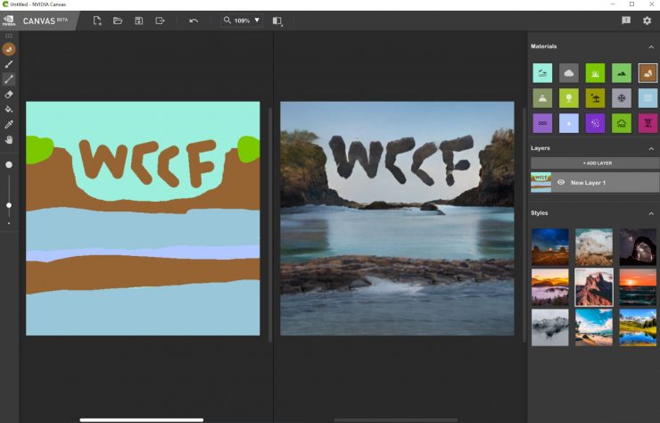This screenshot has width=660, height=423.
Task: Pick the gray snowflake material swatch
Action: click(622, 98)
